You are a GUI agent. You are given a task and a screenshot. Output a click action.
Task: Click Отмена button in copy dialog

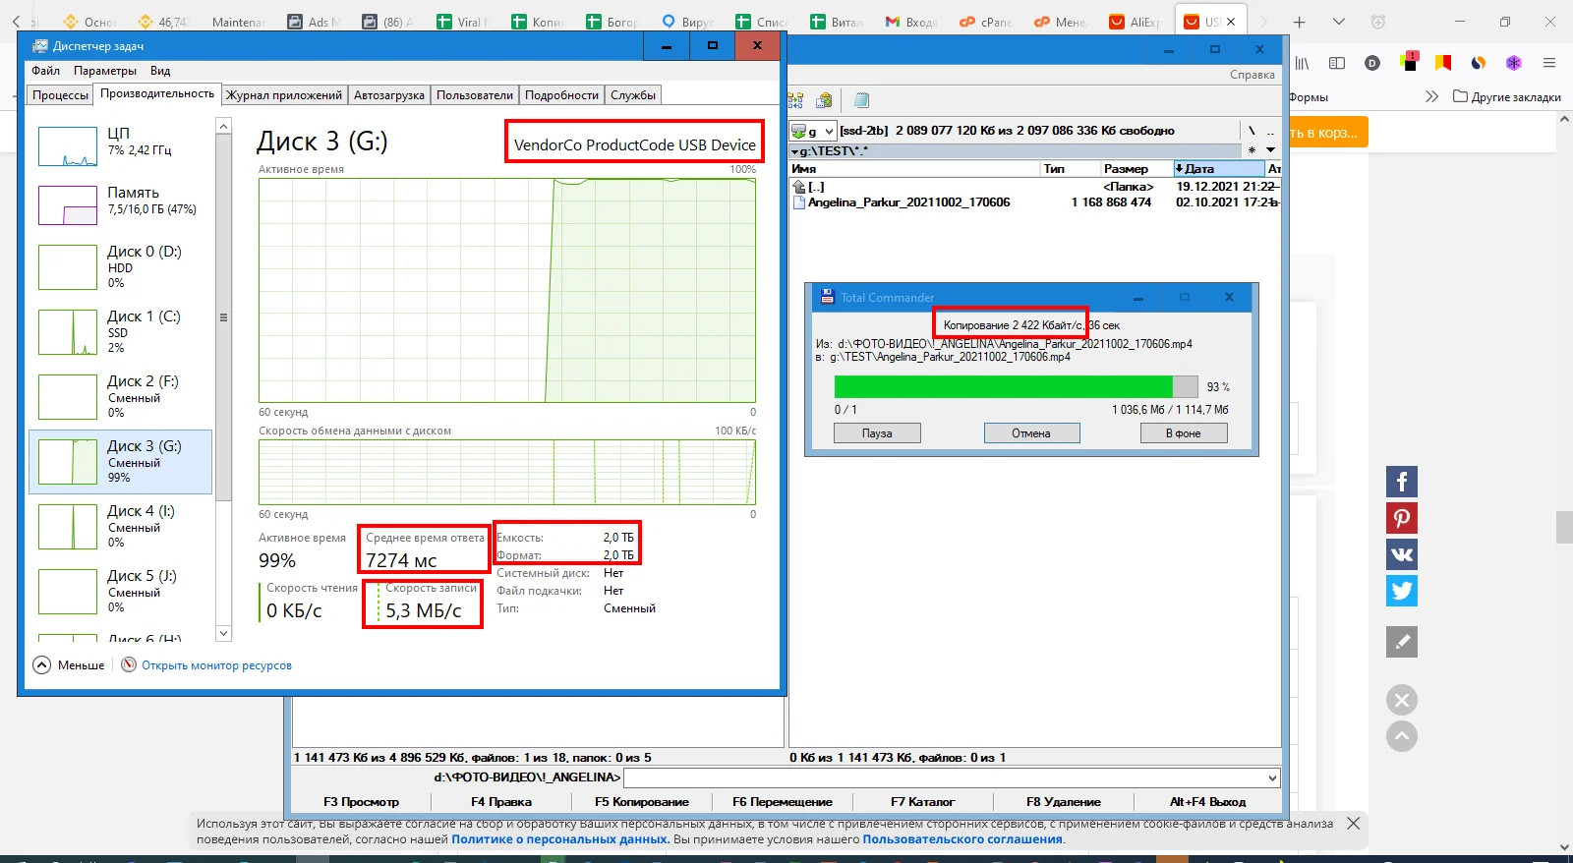pos(1031,433)
